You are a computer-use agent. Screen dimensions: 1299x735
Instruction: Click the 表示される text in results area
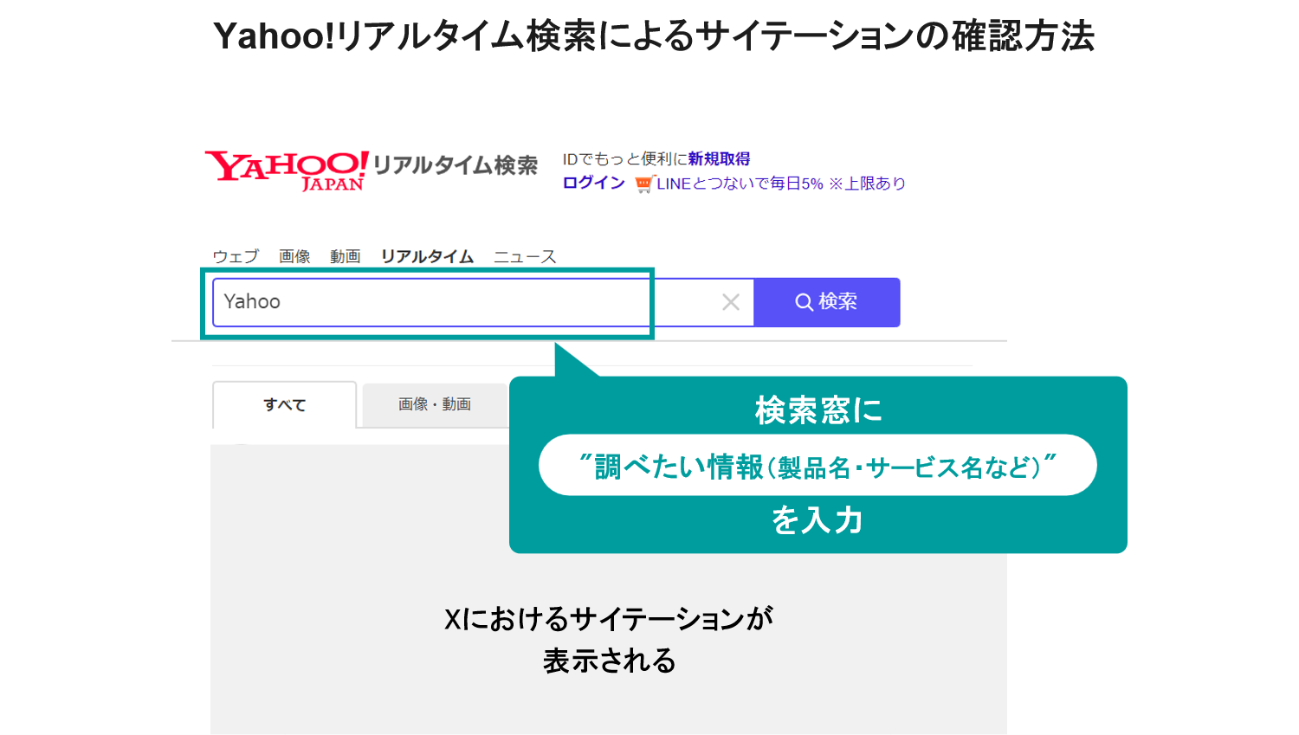[609, 661]
